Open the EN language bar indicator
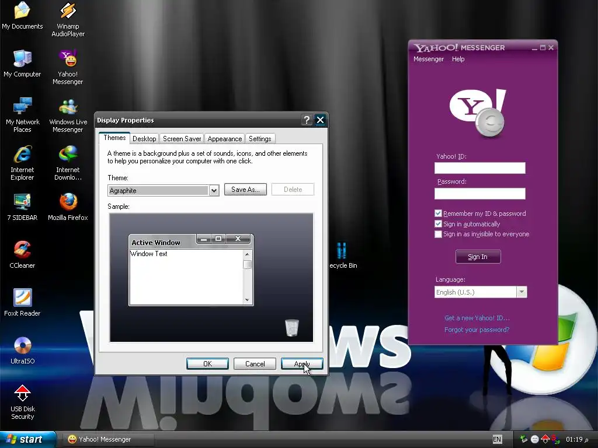The image size is (598, 448). pos(497,439)
